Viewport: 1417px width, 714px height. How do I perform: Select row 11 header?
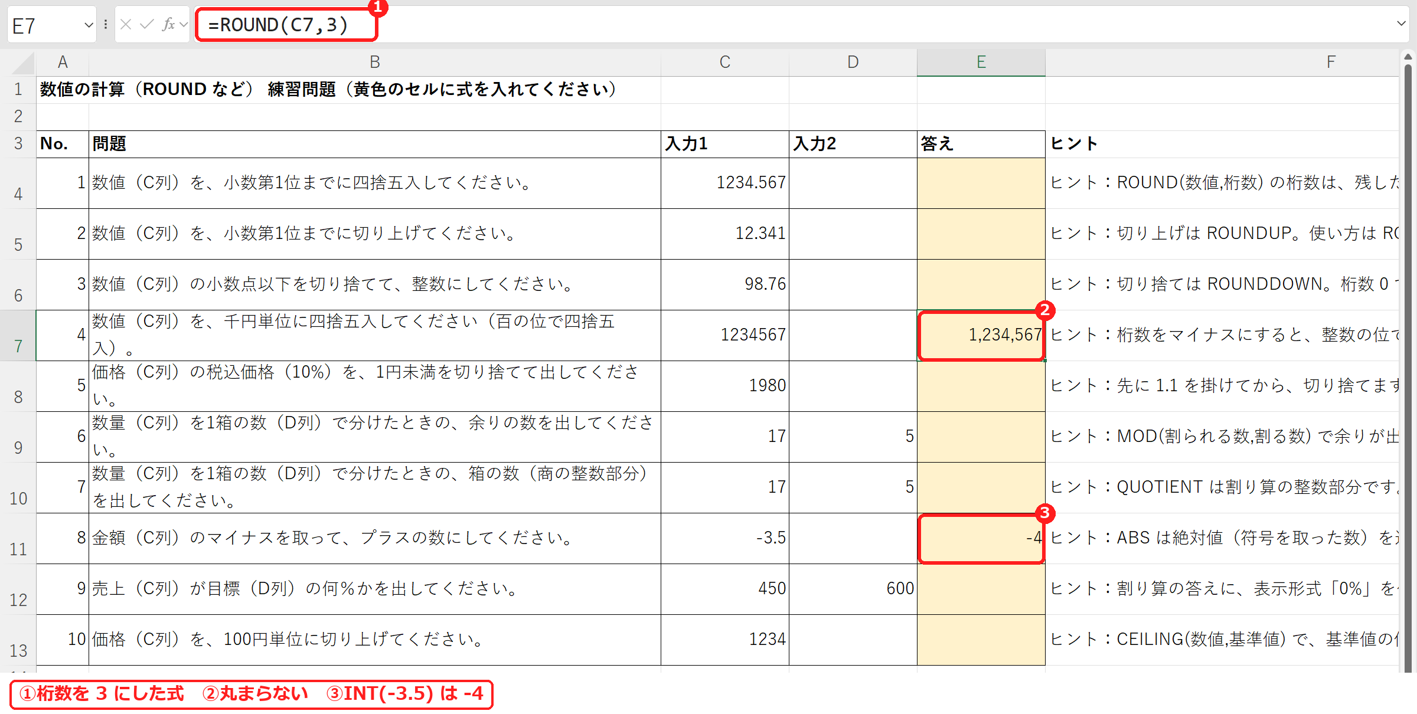[18, 538]
